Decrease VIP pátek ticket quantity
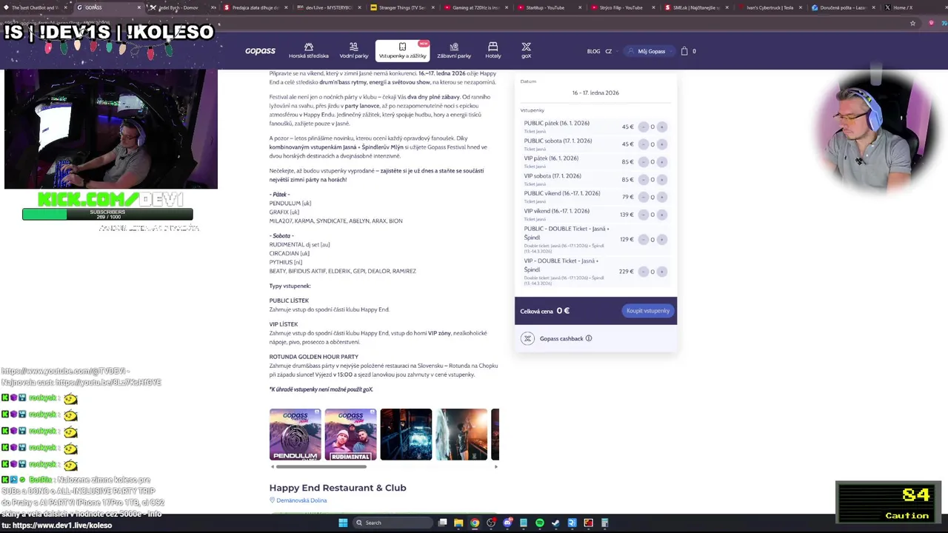 pyautogui.click(x=643, y=161)
